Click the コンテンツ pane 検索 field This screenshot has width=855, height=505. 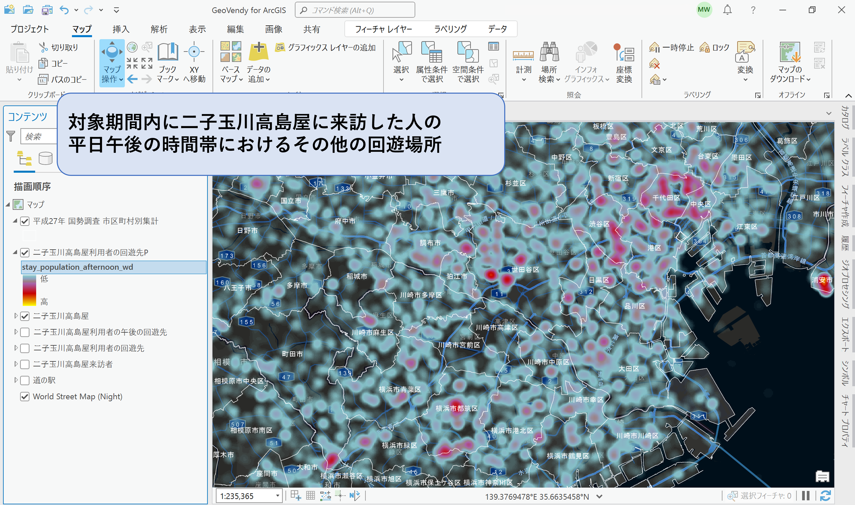coord(38,136)
